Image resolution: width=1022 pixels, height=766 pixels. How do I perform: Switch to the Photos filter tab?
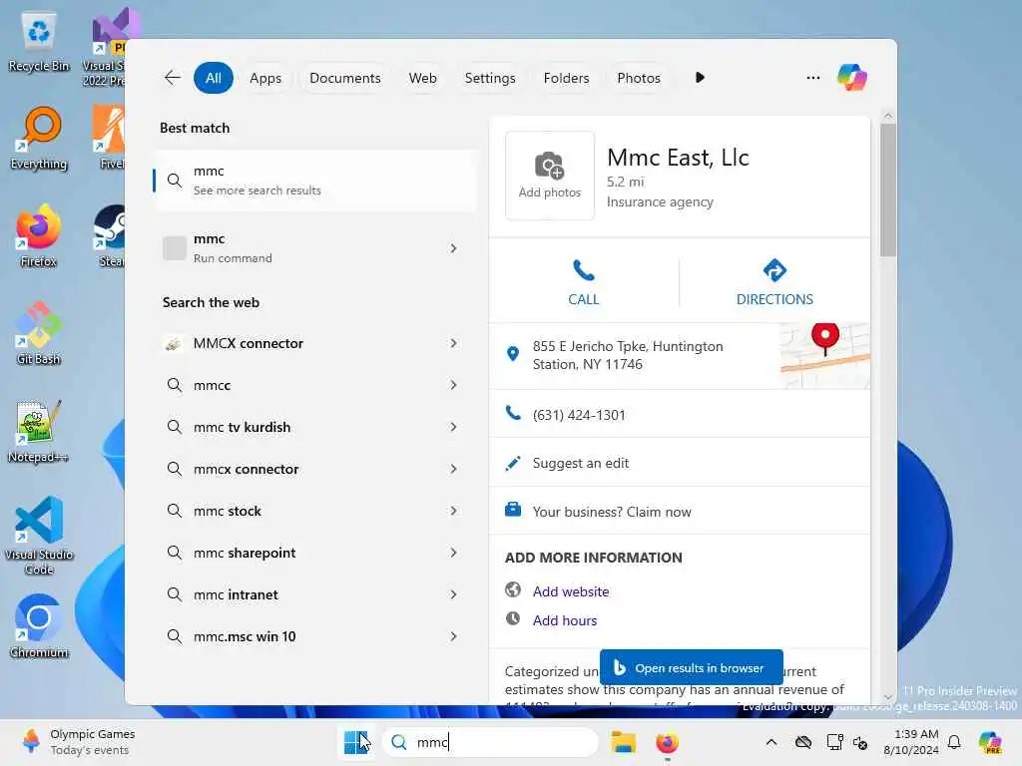click(x=638, y=78)
